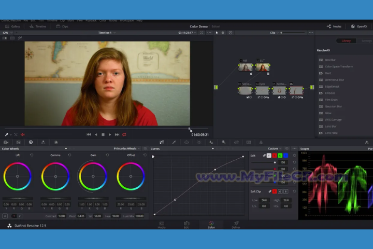Open the Motion Effects star icon
The image size is (373, 249).
[56, 142]
